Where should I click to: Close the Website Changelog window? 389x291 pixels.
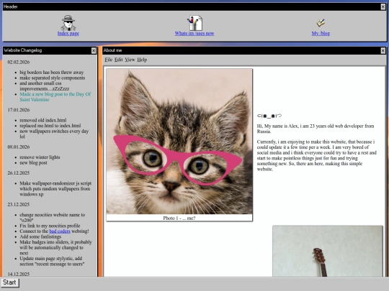coord(94,50)
